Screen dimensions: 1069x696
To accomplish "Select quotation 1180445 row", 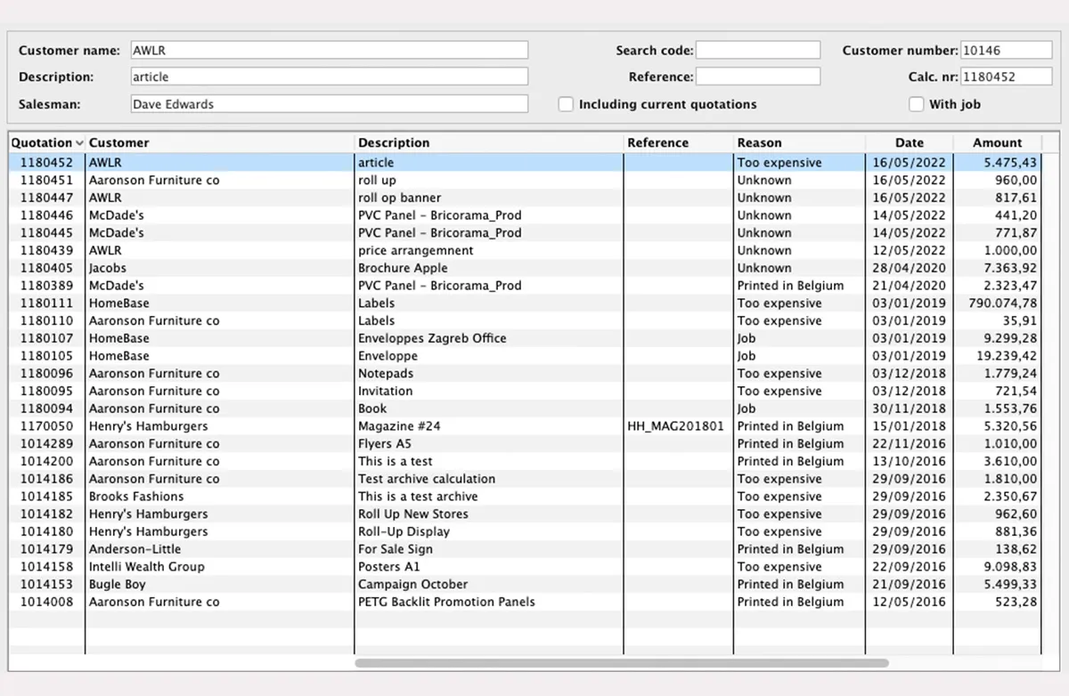I will (x=525, y=233).
